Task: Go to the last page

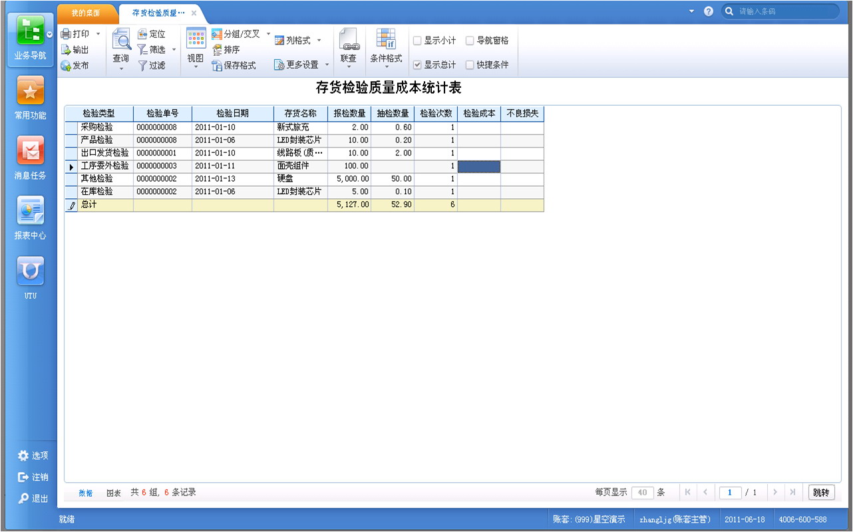Action: click(x=792, y=493)
